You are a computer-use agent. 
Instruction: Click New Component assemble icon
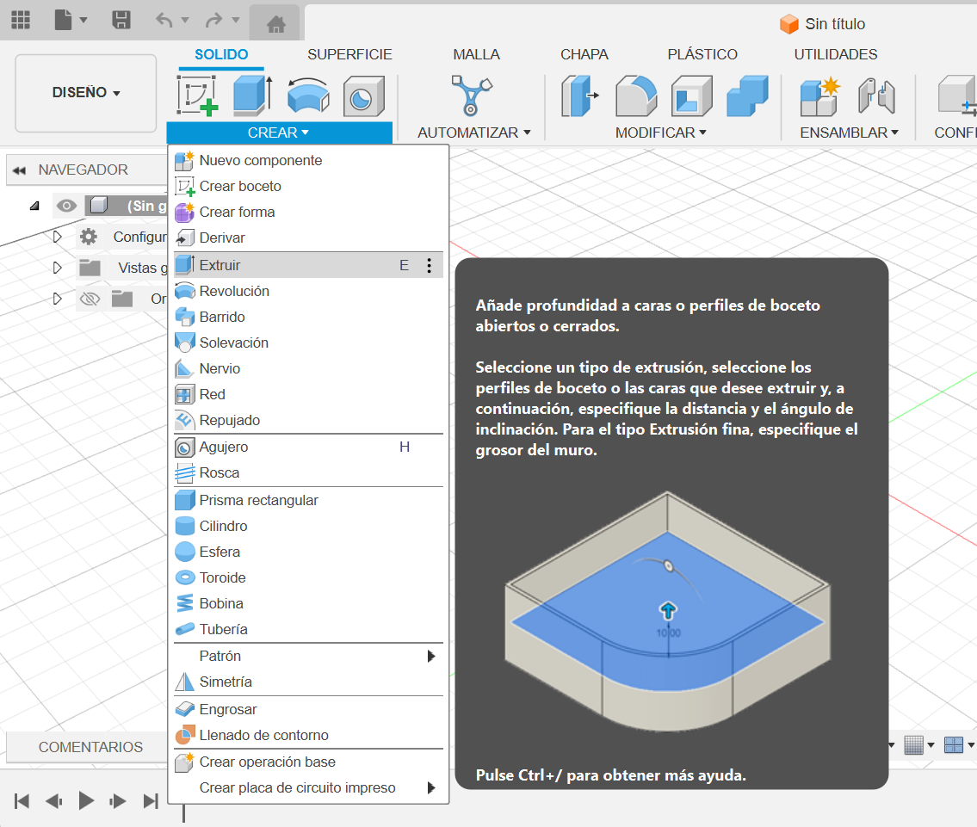[820, 96]
